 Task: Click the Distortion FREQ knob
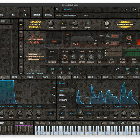tap(107, 36)
